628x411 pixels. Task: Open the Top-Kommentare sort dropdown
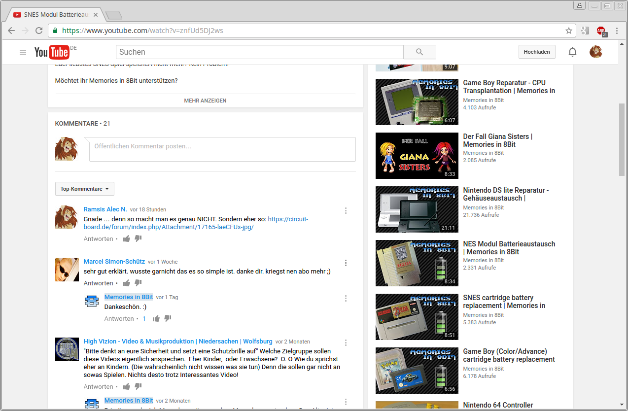85,189
